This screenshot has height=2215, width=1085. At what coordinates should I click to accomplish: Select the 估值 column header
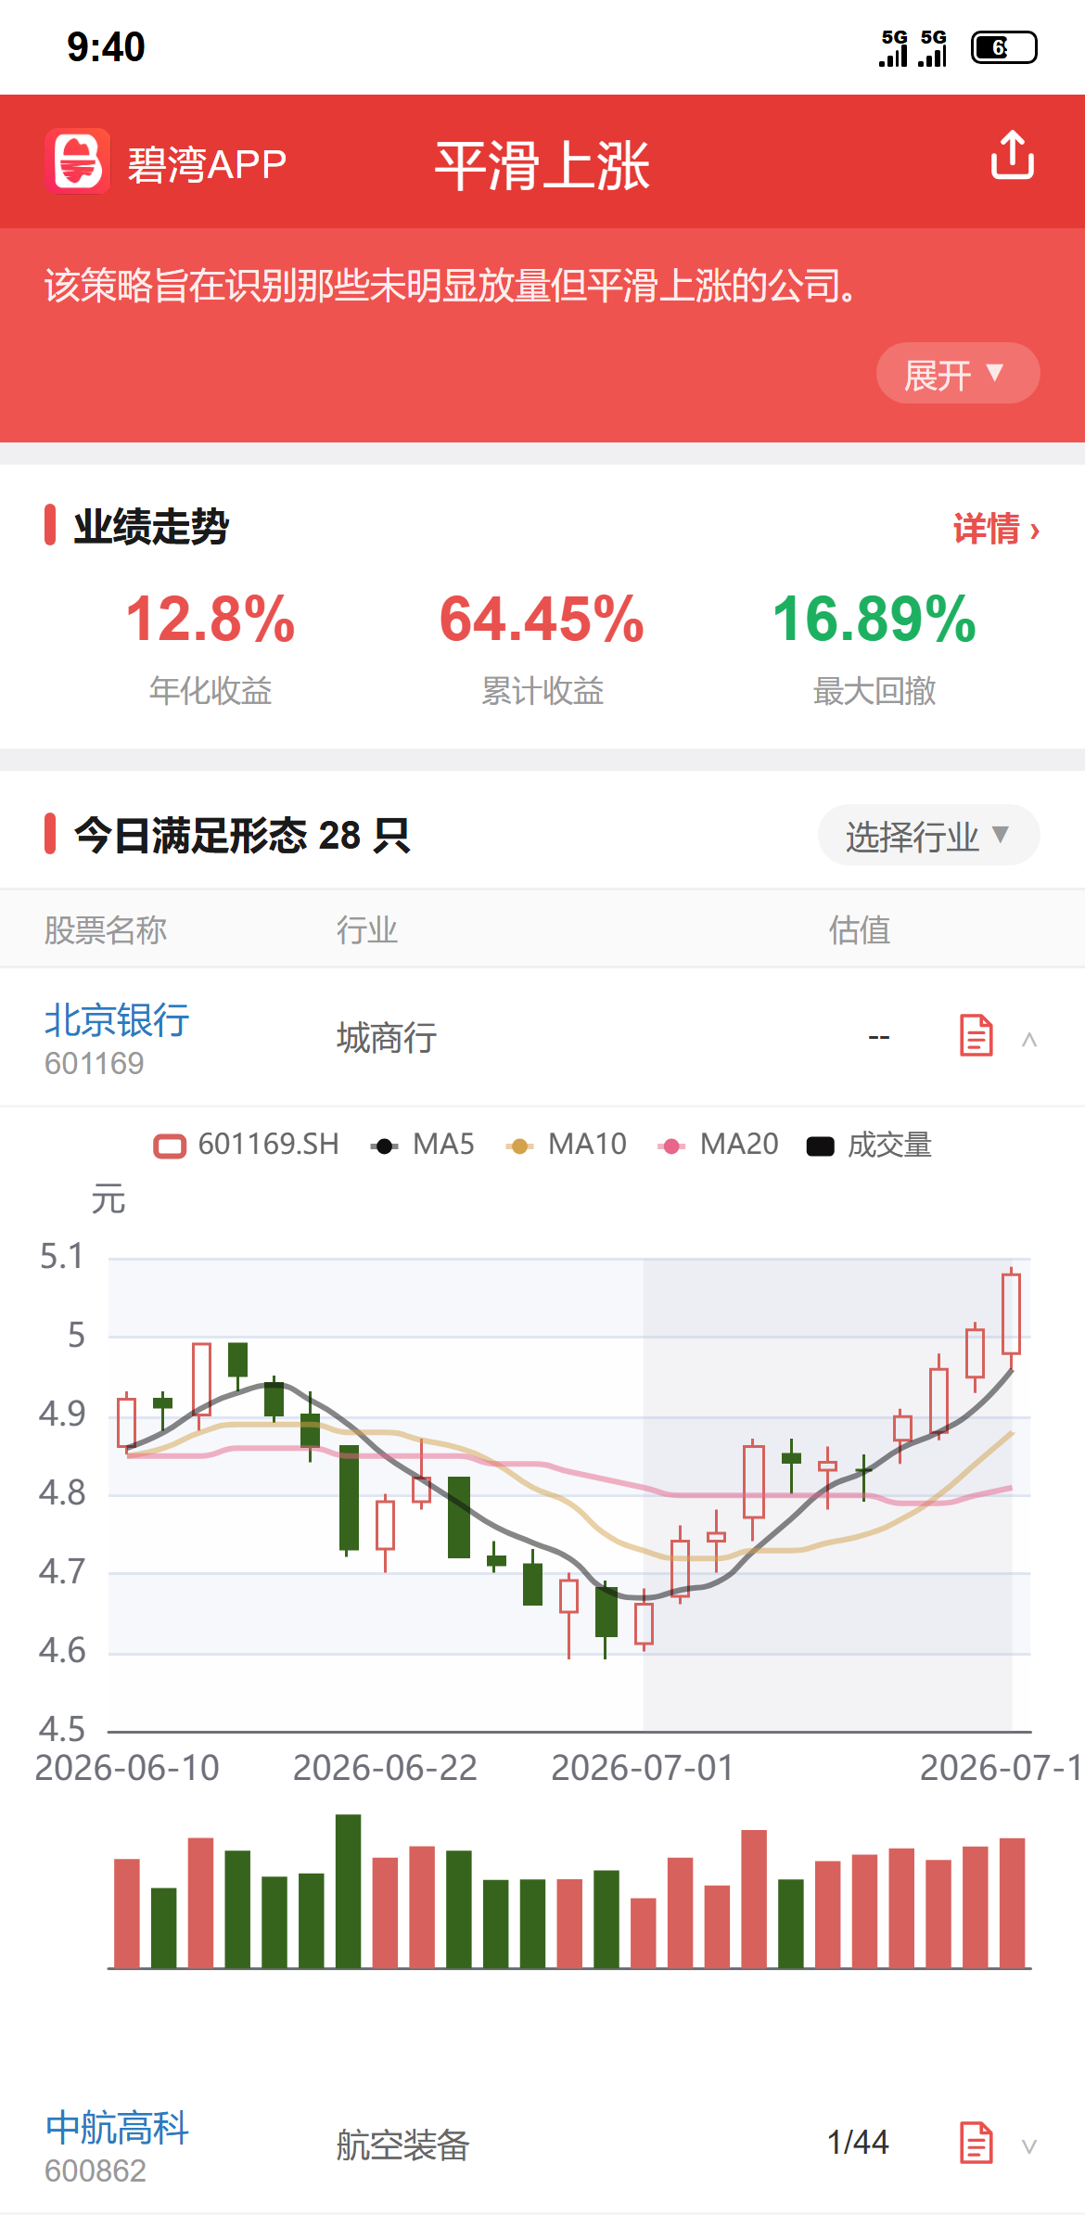click(860, 929)
